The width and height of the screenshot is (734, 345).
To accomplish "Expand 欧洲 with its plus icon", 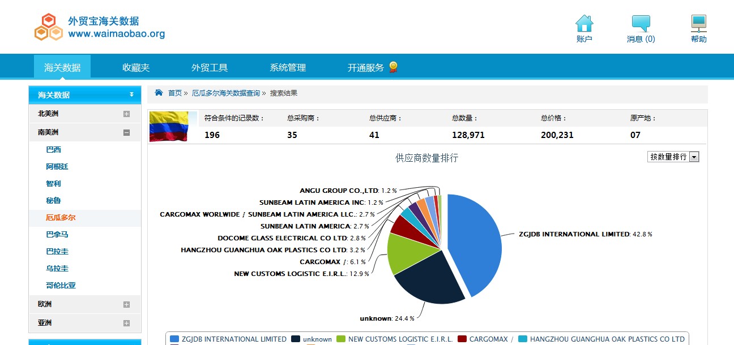I will point(126,304).
